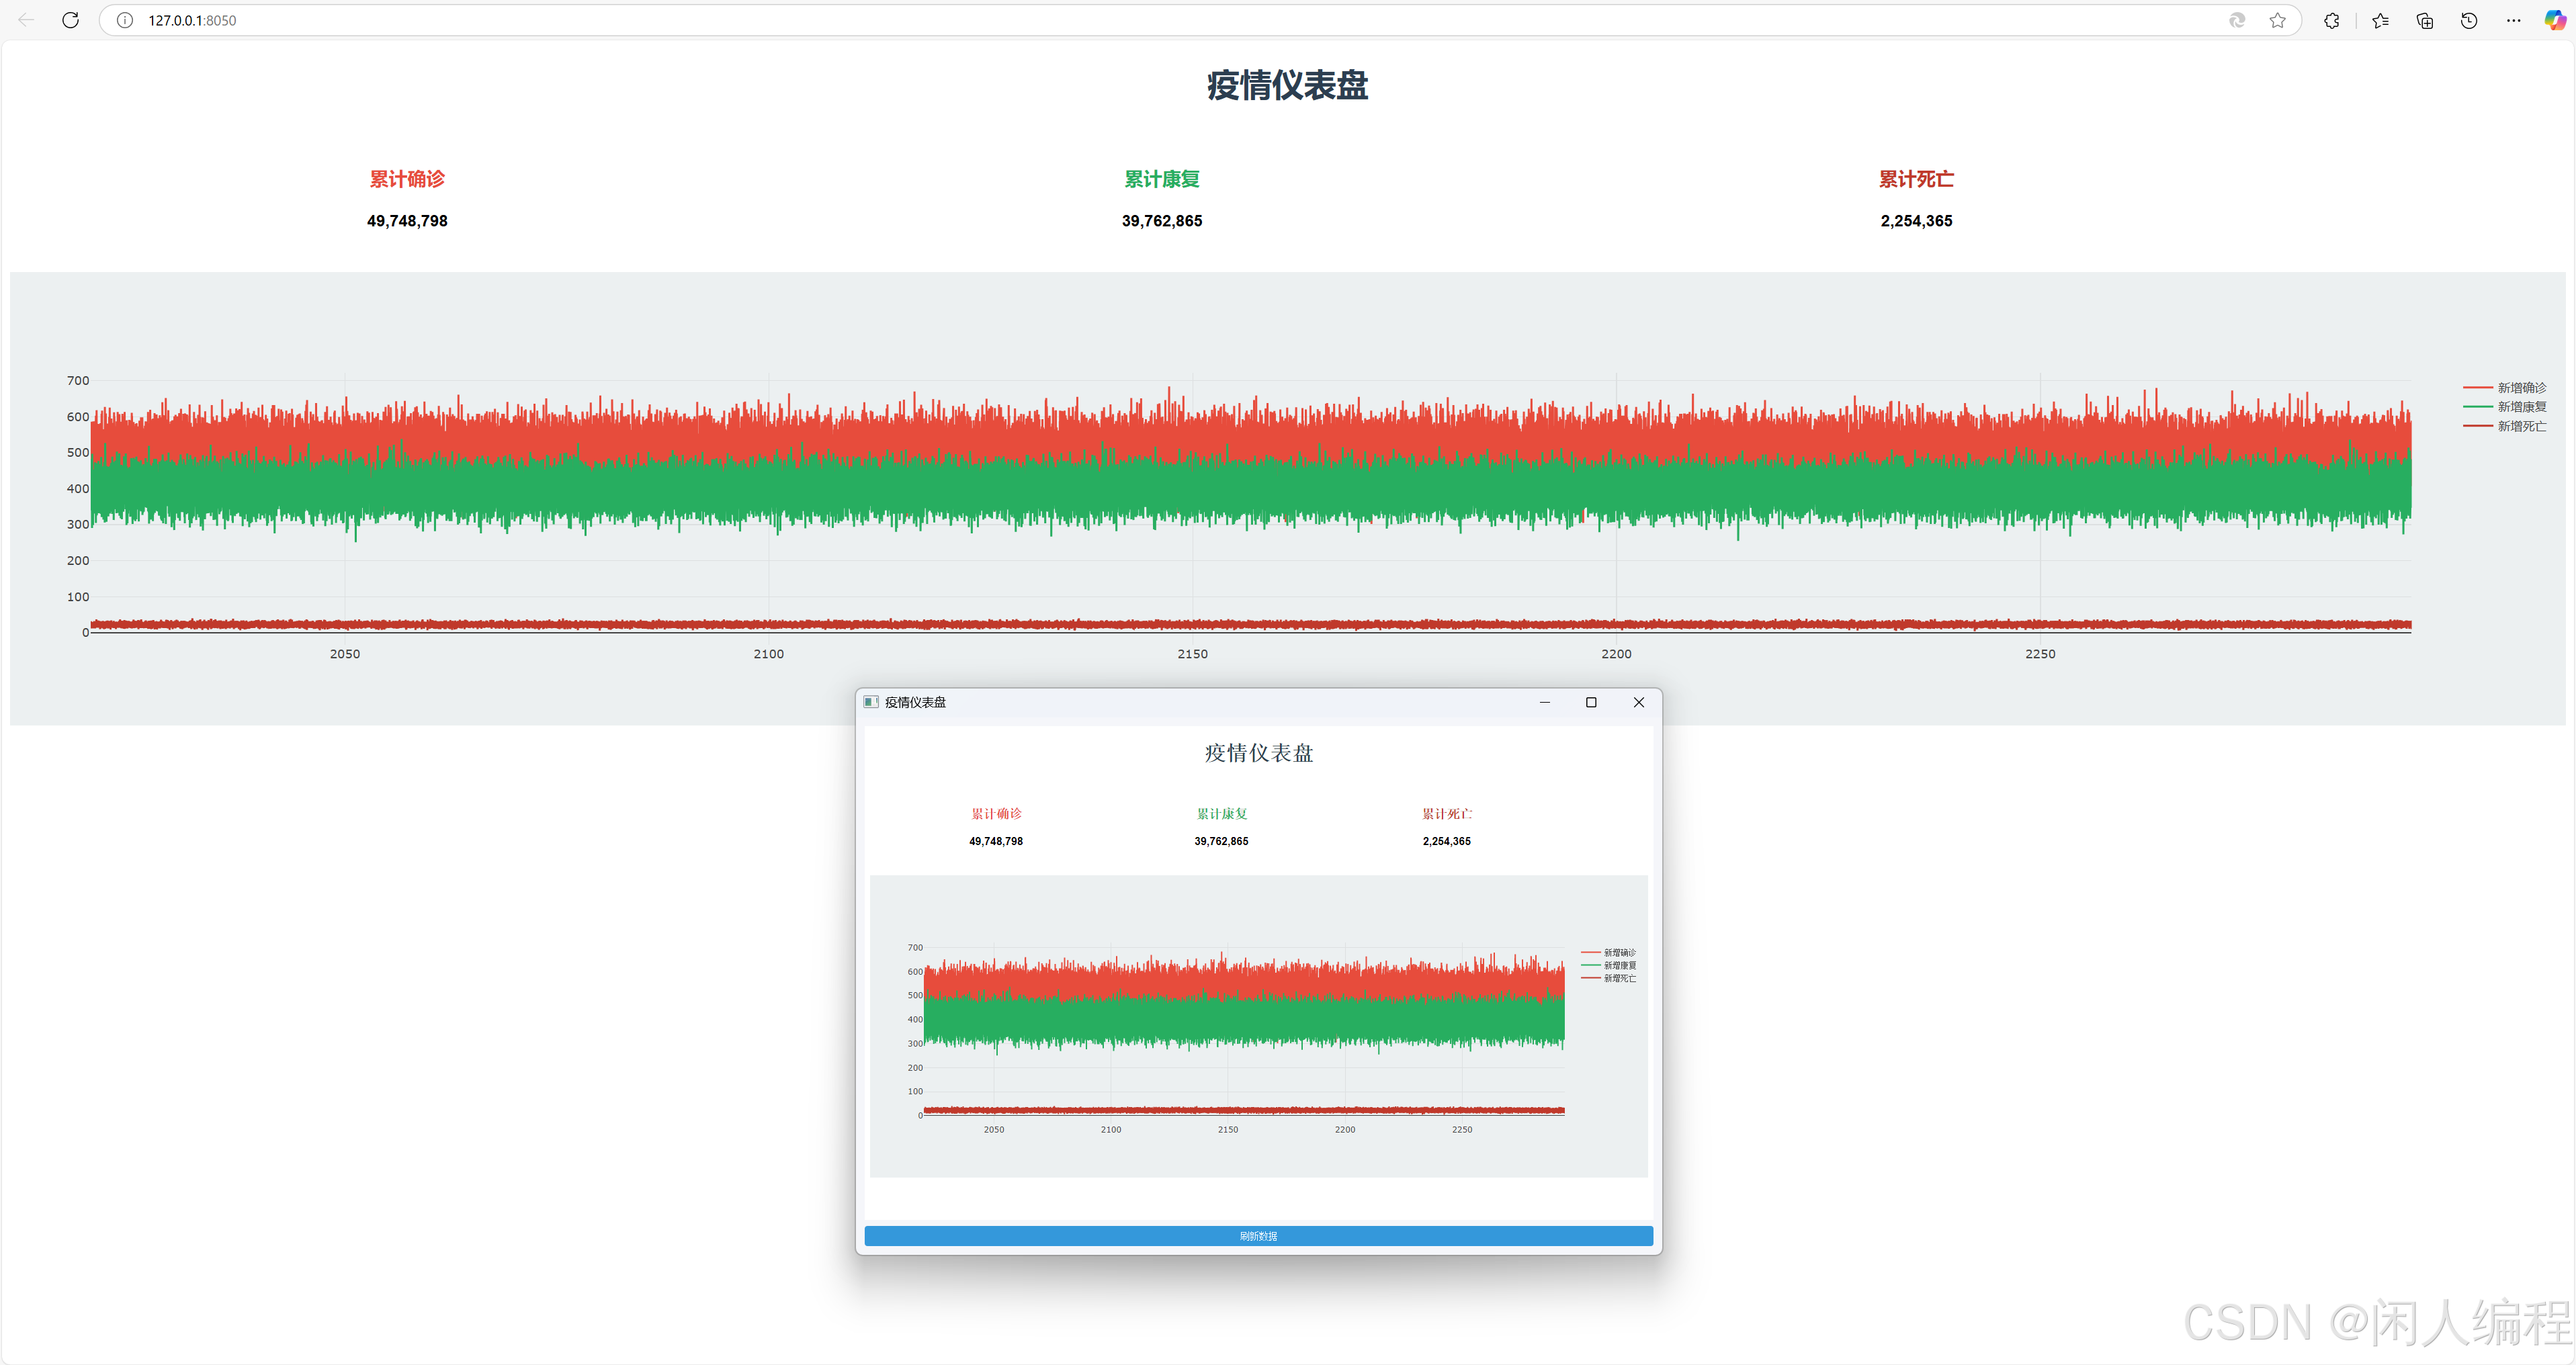
Task: Open browser history clock icon
Action: pyautogui.click(x=2469, y=20)
